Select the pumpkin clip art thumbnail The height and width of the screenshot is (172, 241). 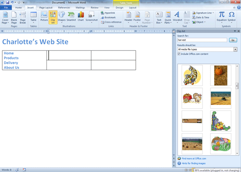click(x=221, y=75)
